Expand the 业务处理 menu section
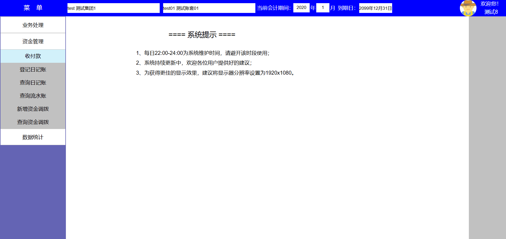 (33, 25)
